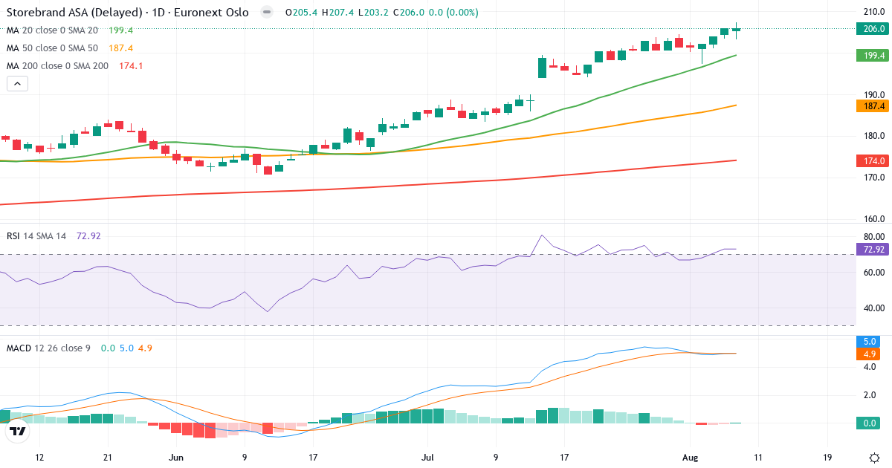The width and height of the screenshot is (892, 468).
Task: Click the open value O205.4 in header
Action: (300, 13)
